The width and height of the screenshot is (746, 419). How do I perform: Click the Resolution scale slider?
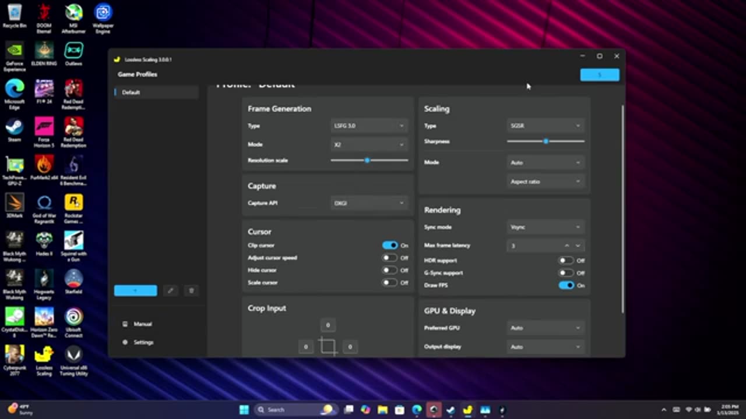[x=369, y=160]
